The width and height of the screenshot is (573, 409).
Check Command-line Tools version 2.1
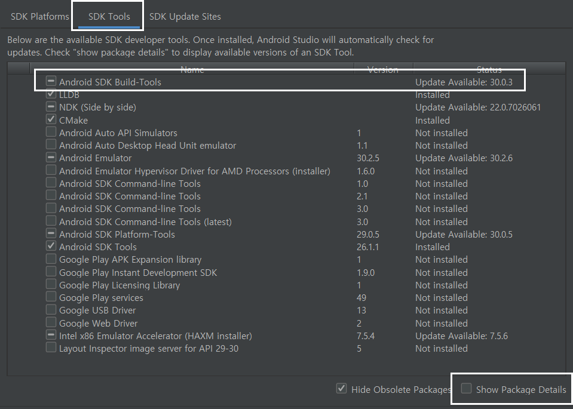tap(51, 195)
